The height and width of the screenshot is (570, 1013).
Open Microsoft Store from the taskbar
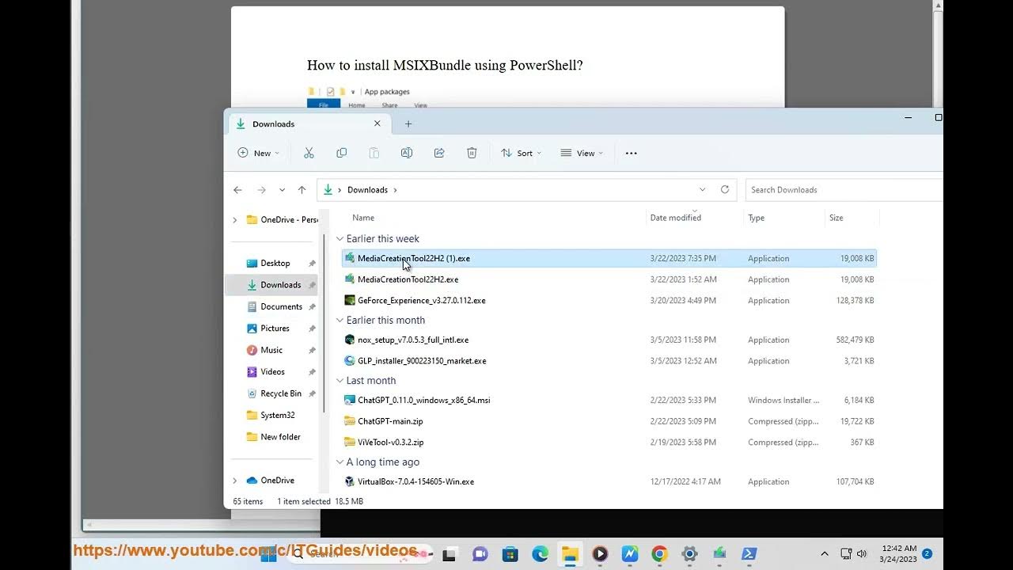(510, 554)
